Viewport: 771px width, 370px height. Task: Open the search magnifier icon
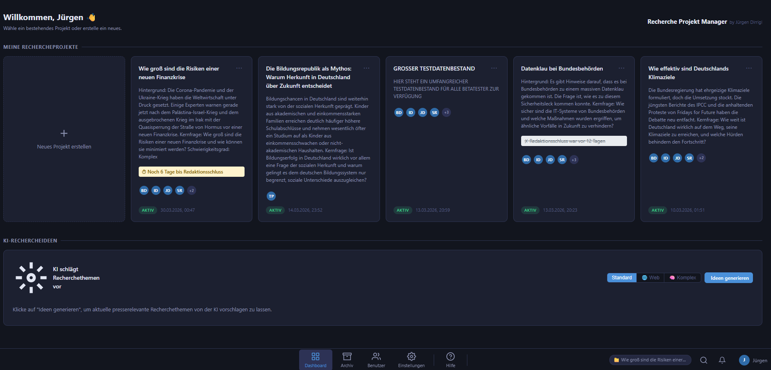click(x=703, y=360)
